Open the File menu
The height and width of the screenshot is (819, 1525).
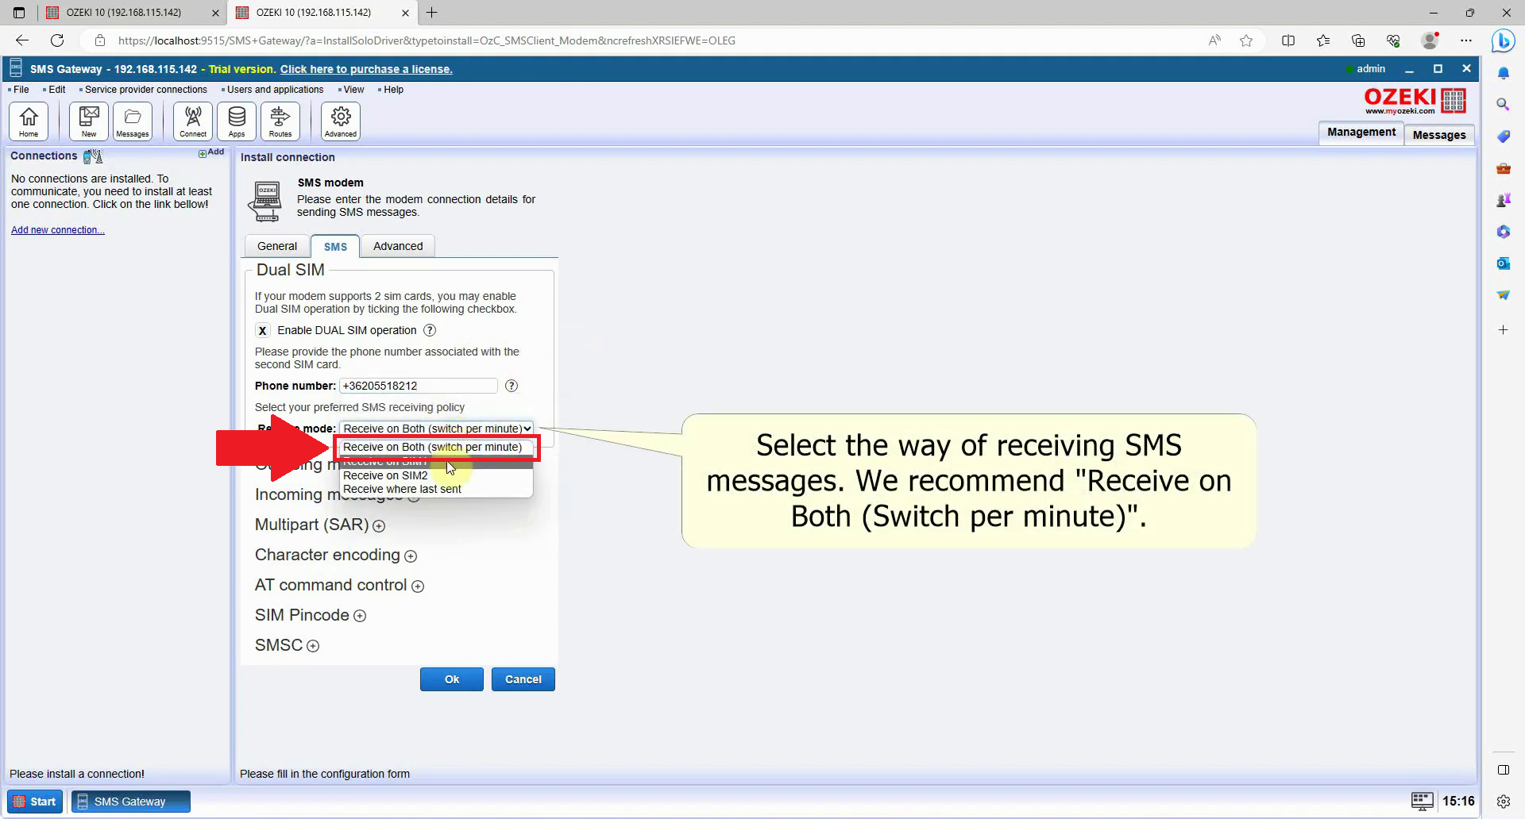(x=21, y=90)
